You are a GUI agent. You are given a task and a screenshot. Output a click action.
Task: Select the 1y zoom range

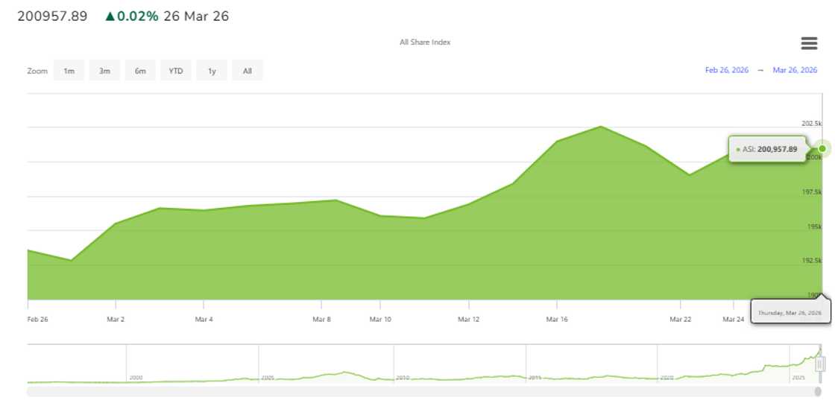212,71
